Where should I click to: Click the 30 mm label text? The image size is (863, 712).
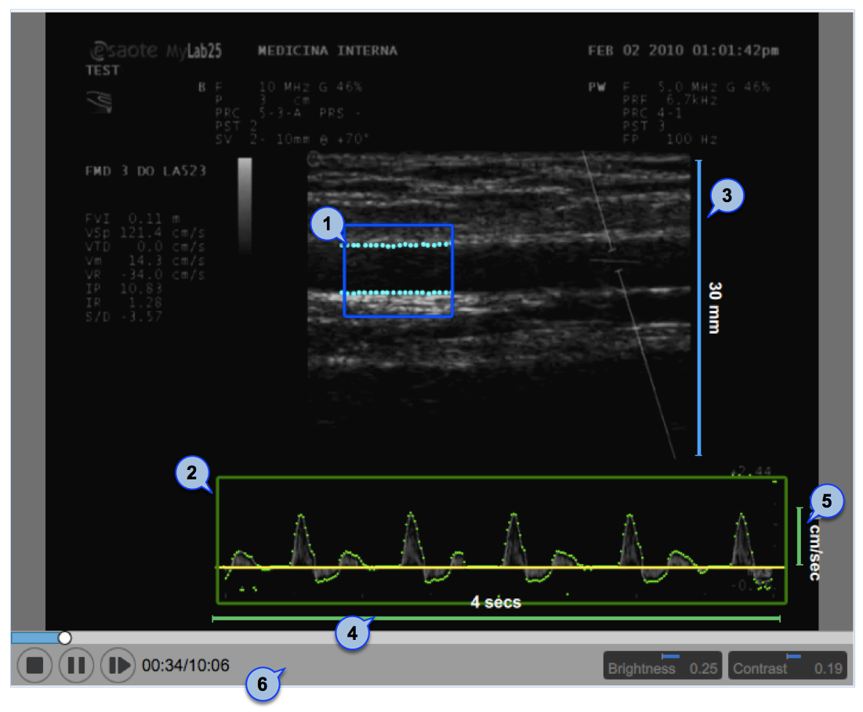click(714, 308)
